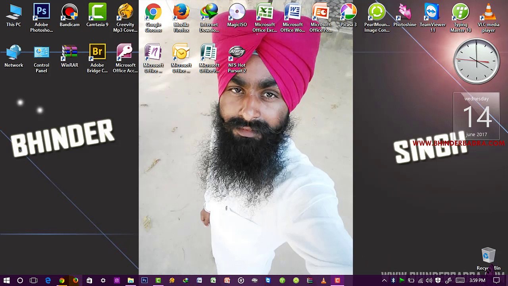Viewport: 508px width, 286px height.
Task: Select the Creevity Mp3 Cover desktop shortcut
Action: point(125,18)
